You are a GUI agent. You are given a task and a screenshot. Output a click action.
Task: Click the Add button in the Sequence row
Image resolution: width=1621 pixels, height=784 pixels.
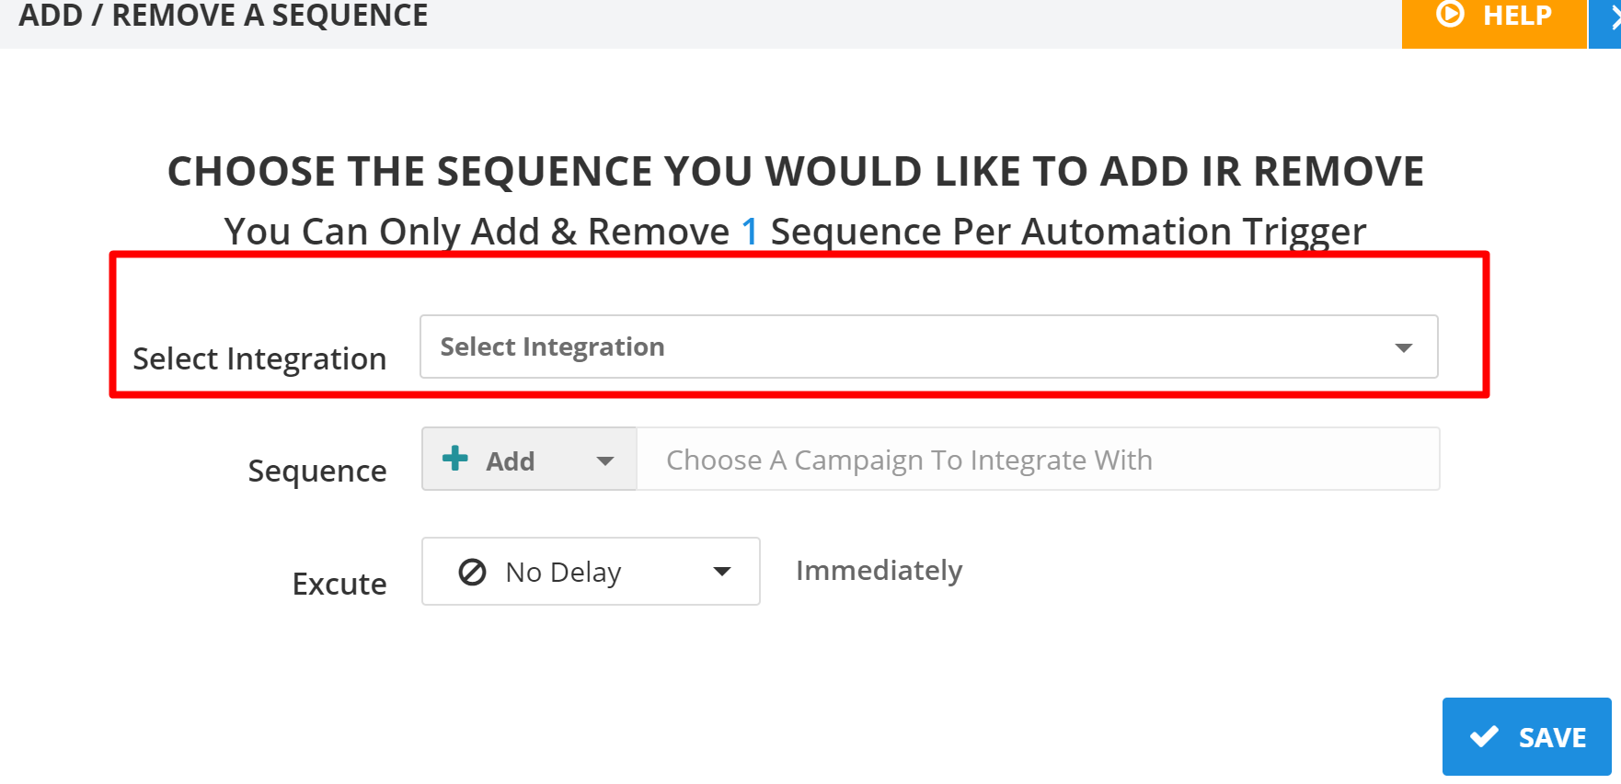pyautogui.click(x=511, y=460)
